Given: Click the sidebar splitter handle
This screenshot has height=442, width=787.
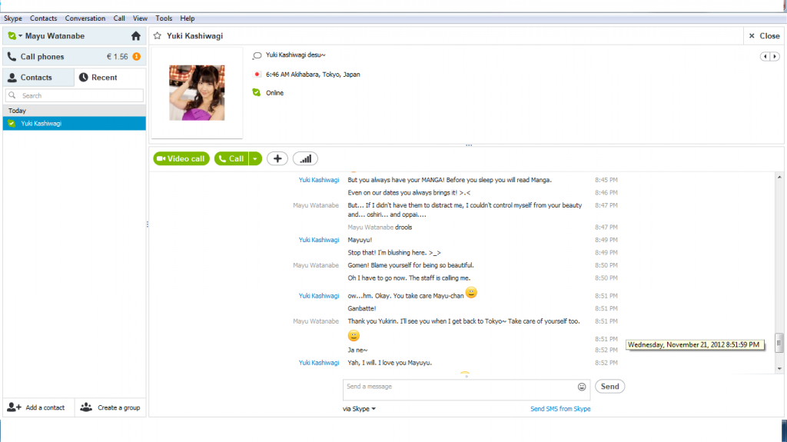Looking at the screenshot, I should pos(147,224).
